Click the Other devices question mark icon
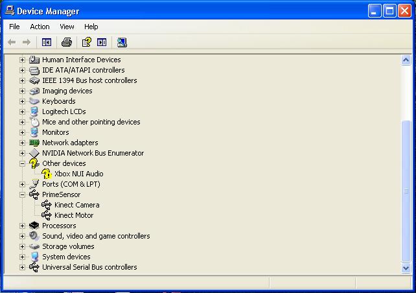 tap(34, 163)
